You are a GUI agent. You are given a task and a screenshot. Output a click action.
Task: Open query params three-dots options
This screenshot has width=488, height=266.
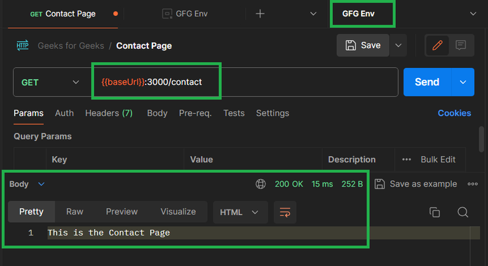tap(407, 159)
